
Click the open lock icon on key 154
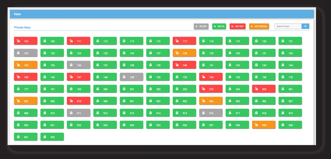[x=204, y=77]
